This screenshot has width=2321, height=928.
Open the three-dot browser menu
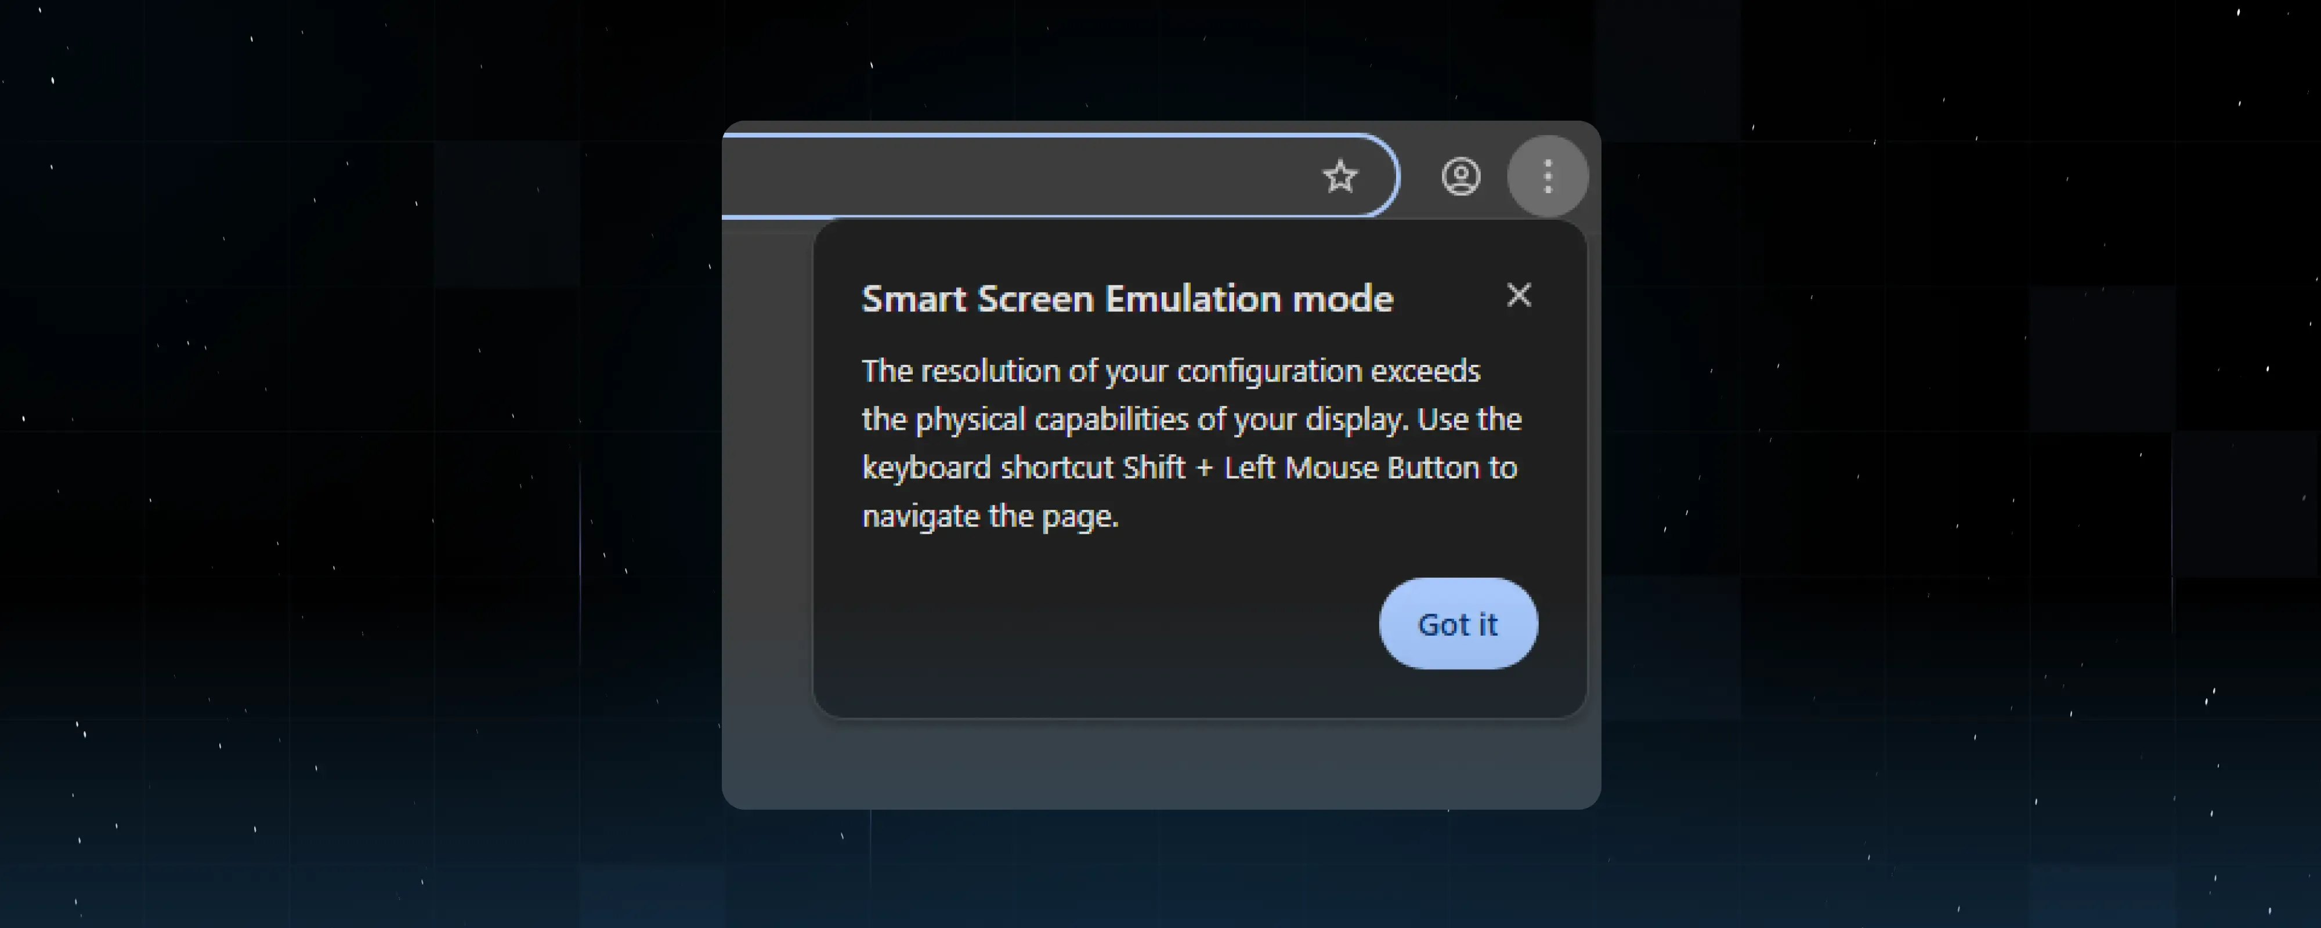(1548, 176)
